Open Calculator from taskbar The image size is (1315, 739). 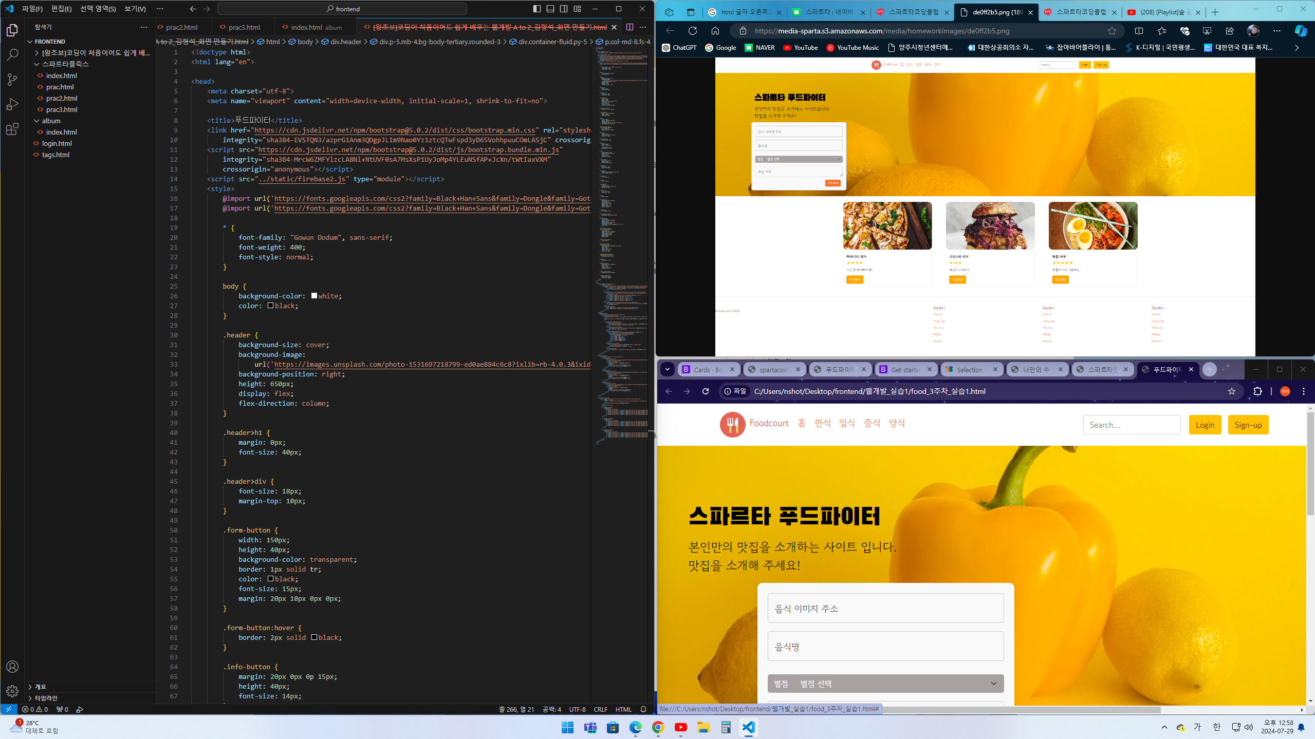click(x=726, y=727)
